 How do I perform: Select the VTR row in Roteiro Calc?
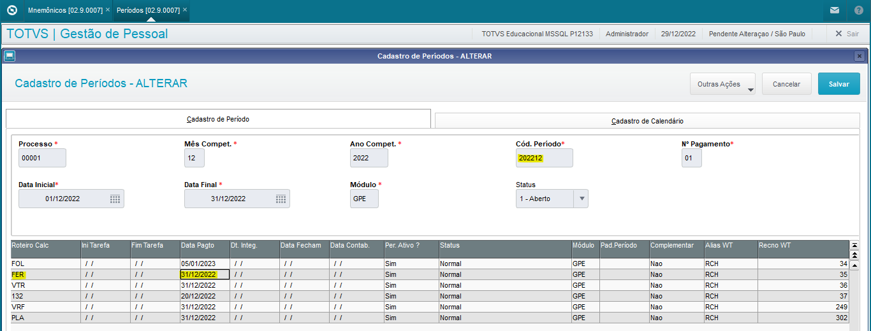click(45, 285)
